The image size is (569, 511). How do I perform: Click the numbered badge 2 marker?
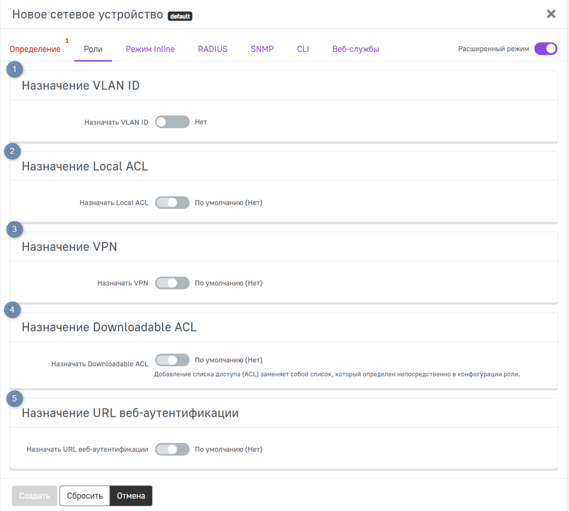[12, 151]
